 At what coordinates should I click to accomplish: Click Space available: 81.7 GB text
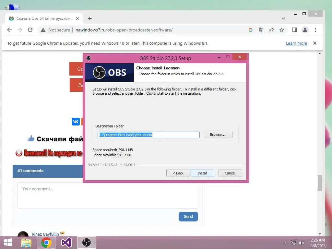(x=112, y=155)
